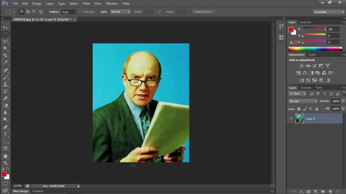This screenshot has width=346, height=194.
Task: Open the Swatches tab
Action: click(x=305, y=22)
